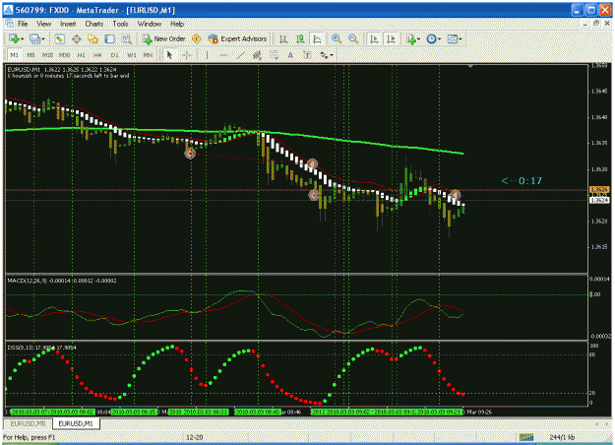The width and height of the screenshot is (615, 445).
Task: Expand the Arrows objects dropdown arrow
Action: 332,56
